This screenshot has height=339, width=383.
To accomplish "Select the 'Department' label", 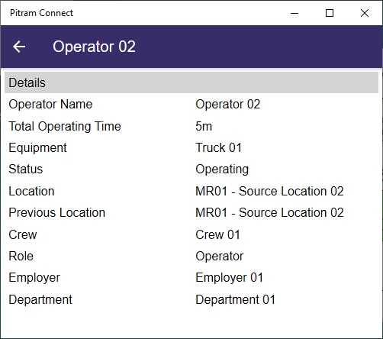I will point(40,300).
